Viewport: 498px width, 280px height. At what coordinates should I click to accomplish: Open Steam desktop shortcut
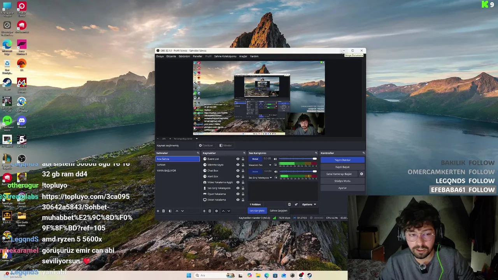(x=7, y=84)
